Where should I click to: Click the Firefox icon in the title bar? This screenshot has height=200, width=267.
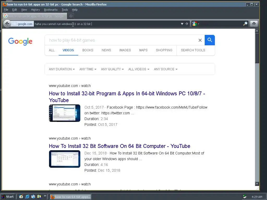(x=5, y=4)
